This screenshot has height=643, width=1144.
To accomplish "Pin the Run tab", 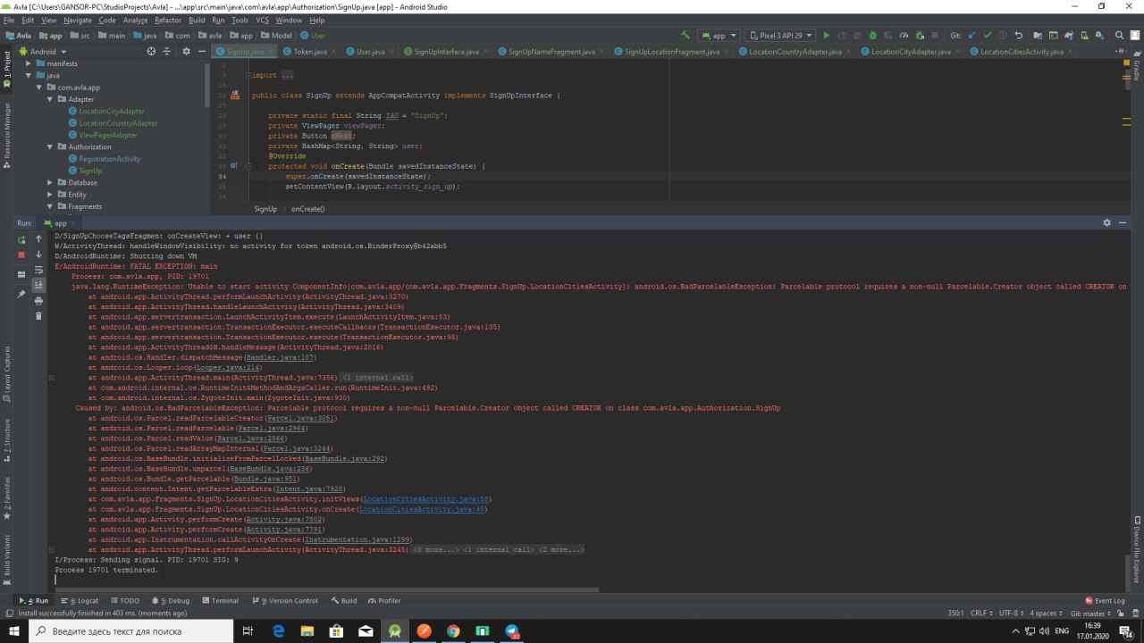I will click(21, 293).
